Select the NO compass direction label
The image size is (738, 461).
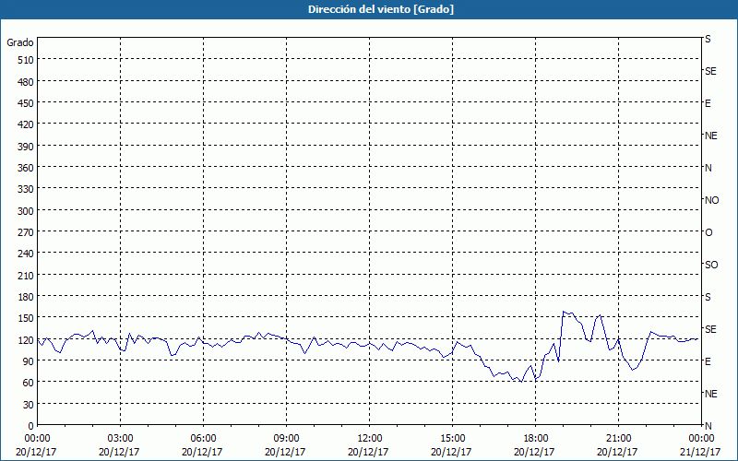pos(711,200)
